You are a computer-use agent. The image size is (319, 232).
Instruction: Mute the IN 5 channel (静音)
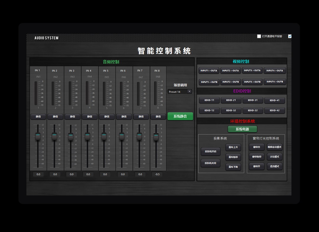point(107,117)
